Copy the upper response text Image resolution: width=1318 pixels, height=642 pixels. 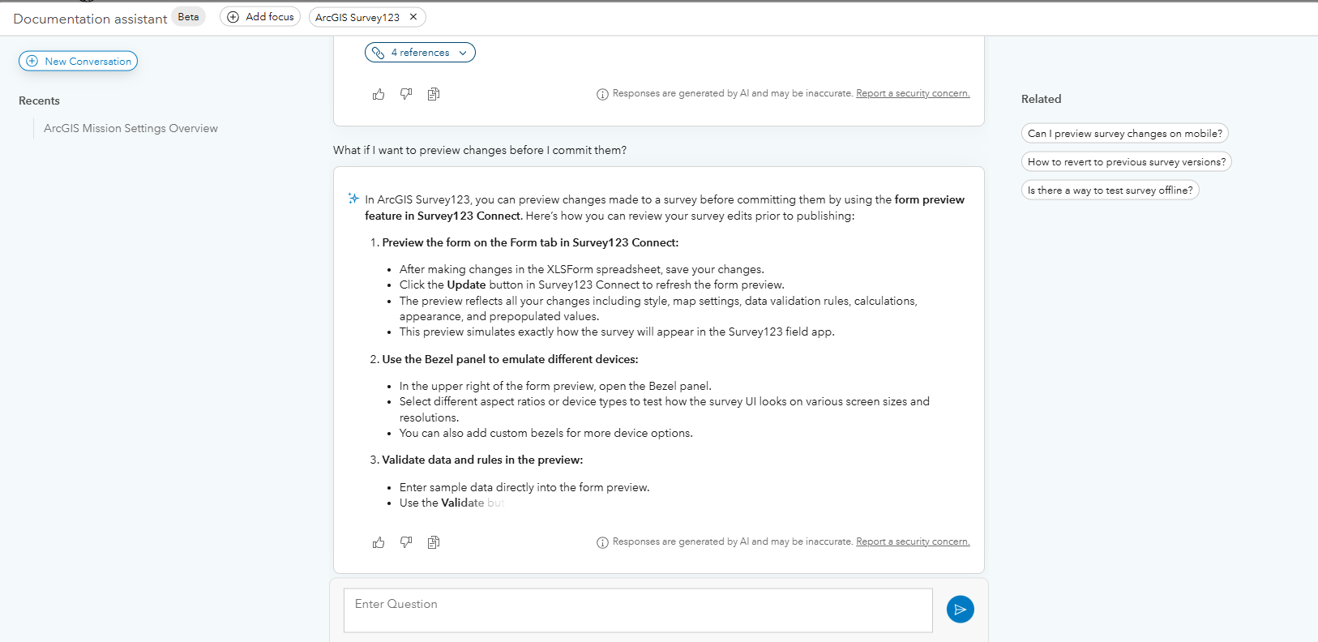434,94
